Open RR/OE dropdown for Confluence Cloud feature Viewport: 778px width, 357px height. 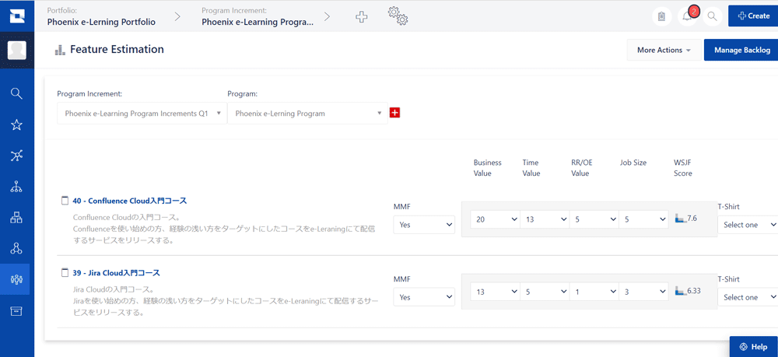(x=594, y=219)
